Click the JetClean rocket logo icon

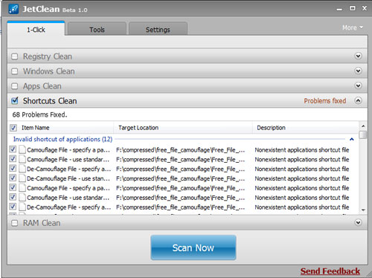tap(13, 9)
